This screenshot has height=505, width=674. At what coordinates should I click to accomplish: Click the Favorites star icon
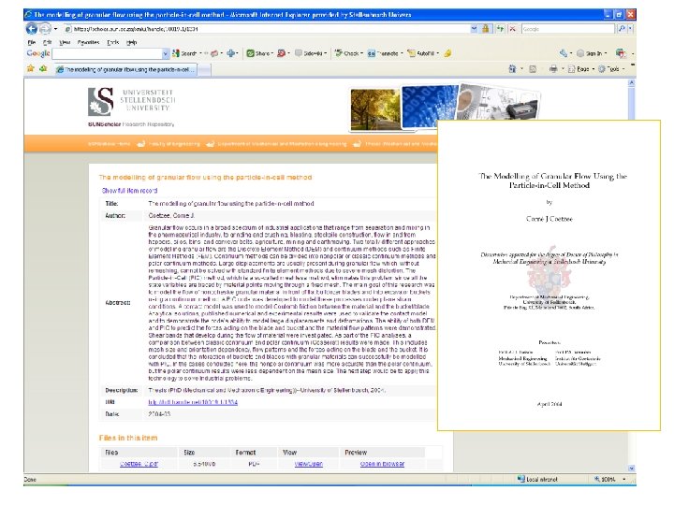point(31,68)
